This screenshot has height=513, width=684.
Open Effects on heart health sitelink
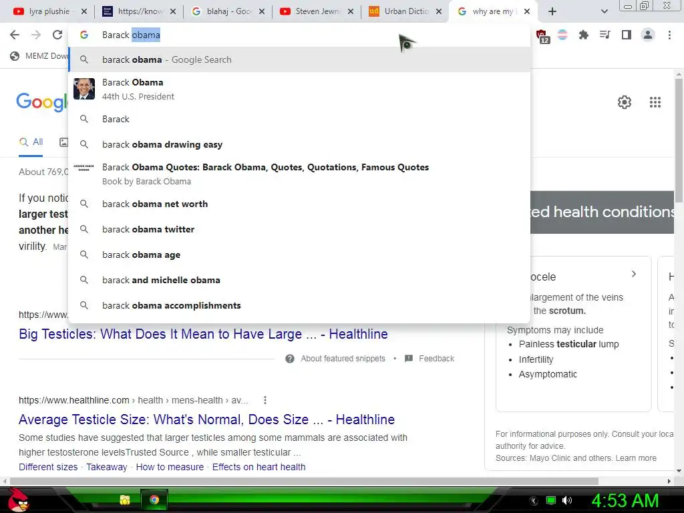(259, 467)
